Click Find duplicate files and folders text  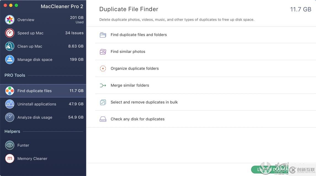(139, 35)
